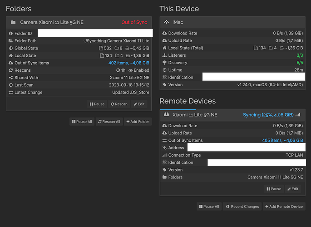Click the signal strength icon next to Syncing

[298, 114]
